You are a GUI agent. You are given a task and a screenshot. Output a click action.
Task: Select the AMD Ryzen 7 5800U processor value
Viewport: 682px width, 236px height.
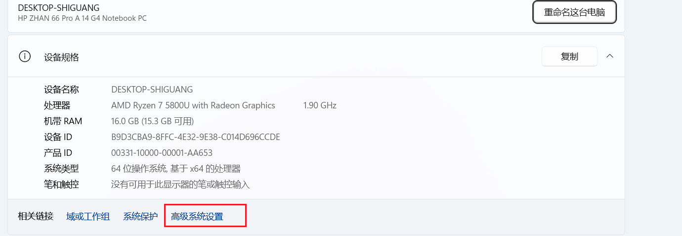tap(193, 105)
